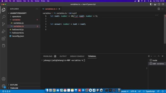Open helloworld.ts file

[x=24, y=33]
